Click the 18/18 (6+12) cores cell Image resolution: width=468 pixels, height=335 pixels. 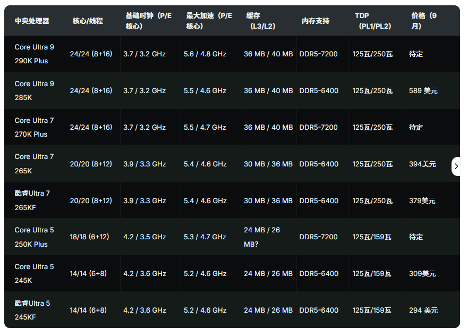(89, 237)
